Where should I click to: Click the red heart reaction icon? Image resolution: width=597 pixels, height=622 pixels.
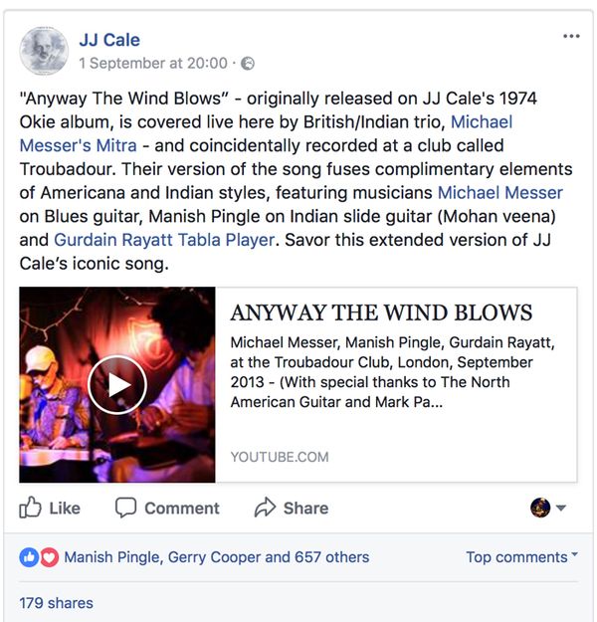point(49,557)
